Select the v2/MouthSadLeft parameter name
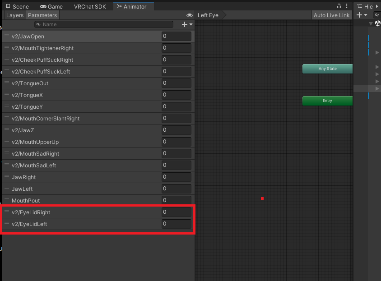 [34, 166]
